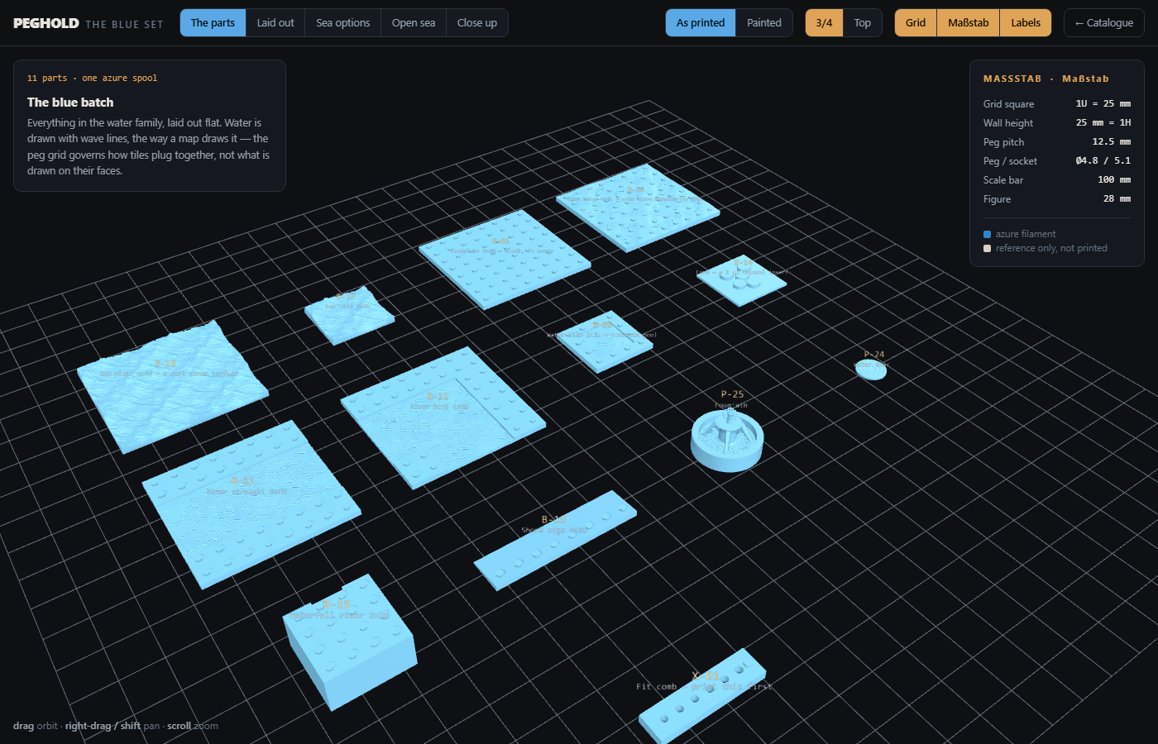This screenshot has width=1158, height=744.
Task: Click 'The blue batch' heading
Action: pyautogui.click(x=70, y=103)
